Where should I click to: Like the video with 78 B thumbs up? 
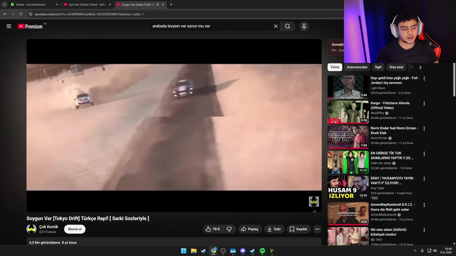click(x=213, y=229)
